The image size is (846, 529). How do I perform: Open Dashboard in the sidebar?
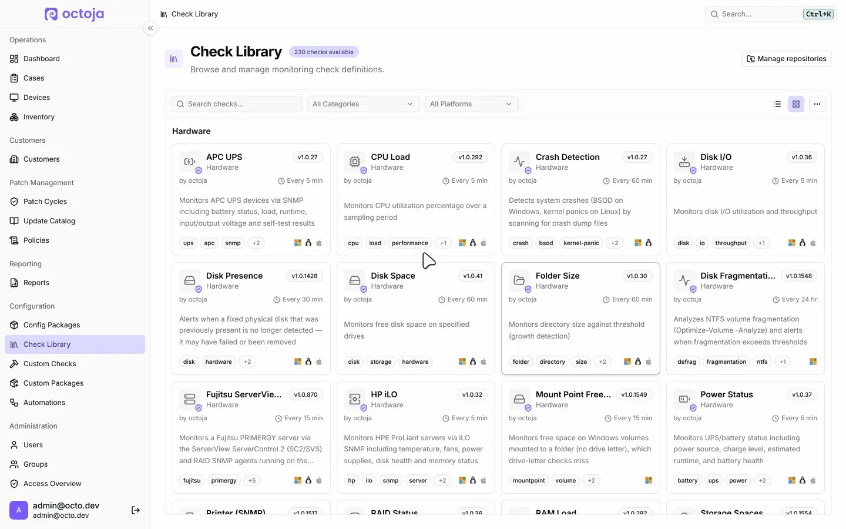pos(75,59)
